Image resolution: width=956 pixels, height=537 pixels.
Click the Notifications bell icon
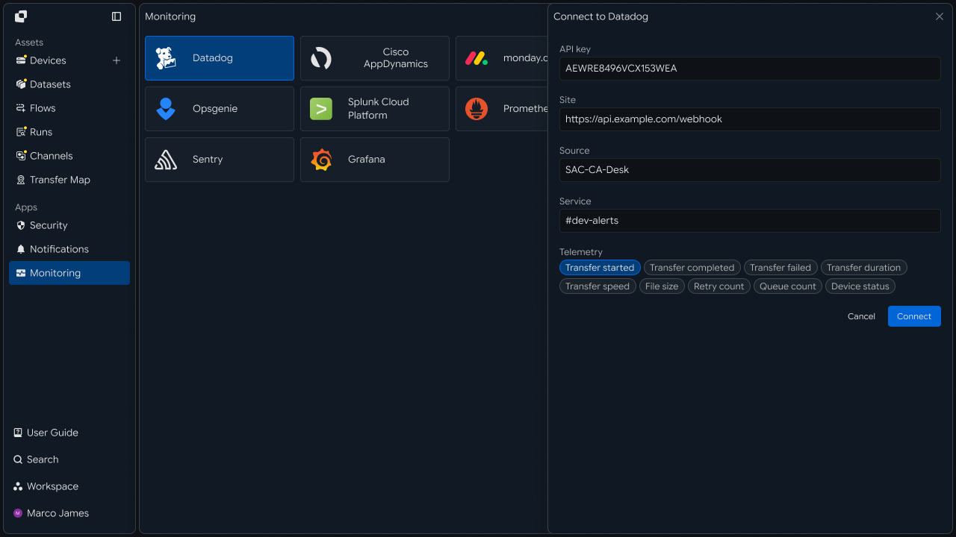[x=21, y=249]
